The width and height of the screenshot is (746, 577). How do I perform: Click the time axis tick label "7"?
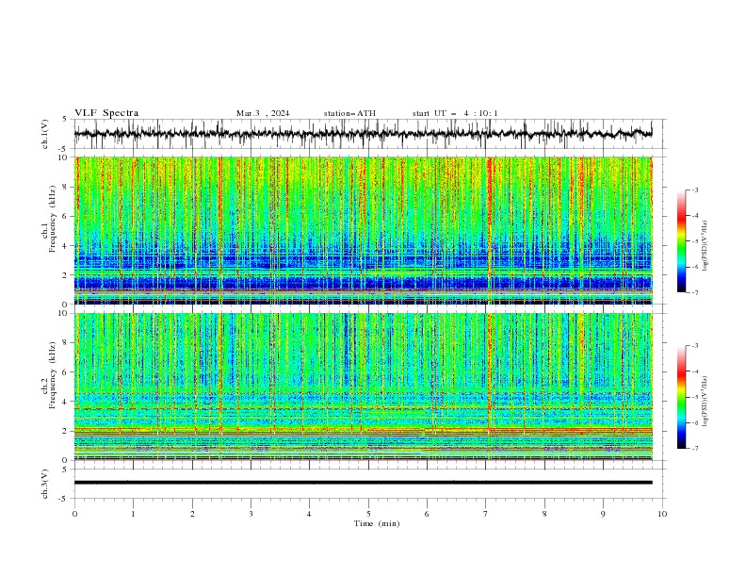click(486, 514)
